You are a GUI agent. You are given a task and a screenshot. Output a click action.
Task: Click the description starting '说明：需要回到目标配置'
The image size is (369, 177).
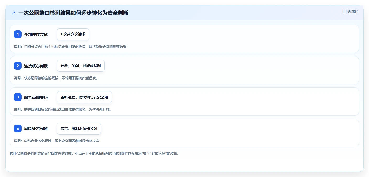click(63, 109)
